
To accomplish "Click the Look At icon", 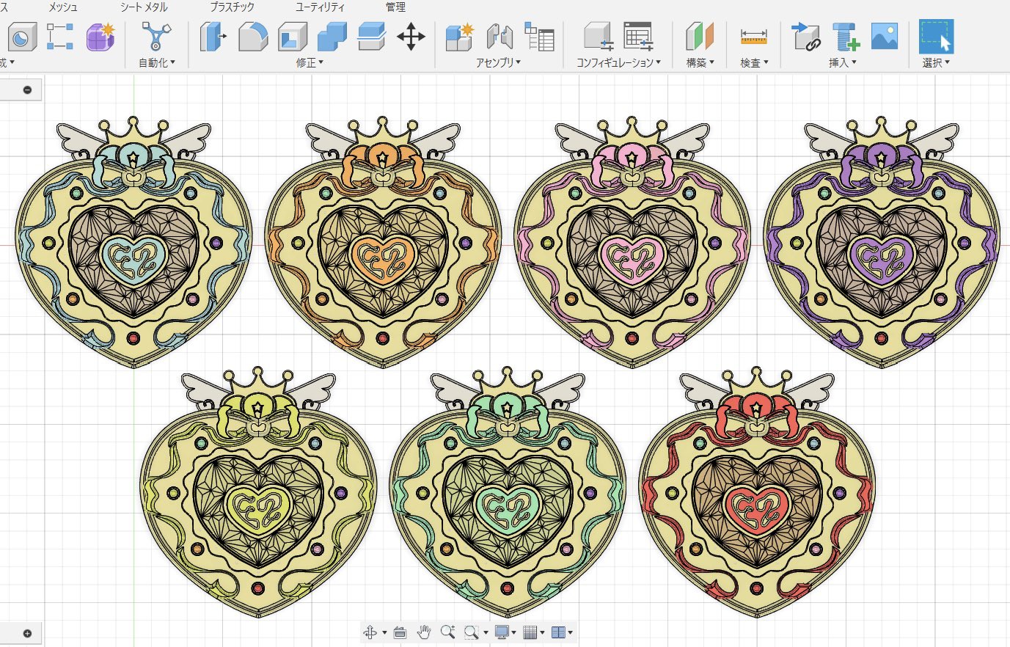I will coord(400,632).
